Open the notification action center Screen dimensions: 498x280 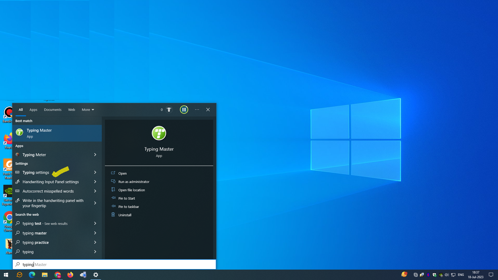pos(491,275)
